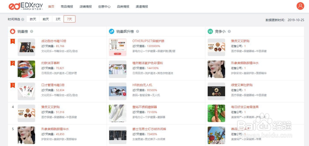Click help icon beside 时间筛选

pyautogui.click(x=23, y=19)
